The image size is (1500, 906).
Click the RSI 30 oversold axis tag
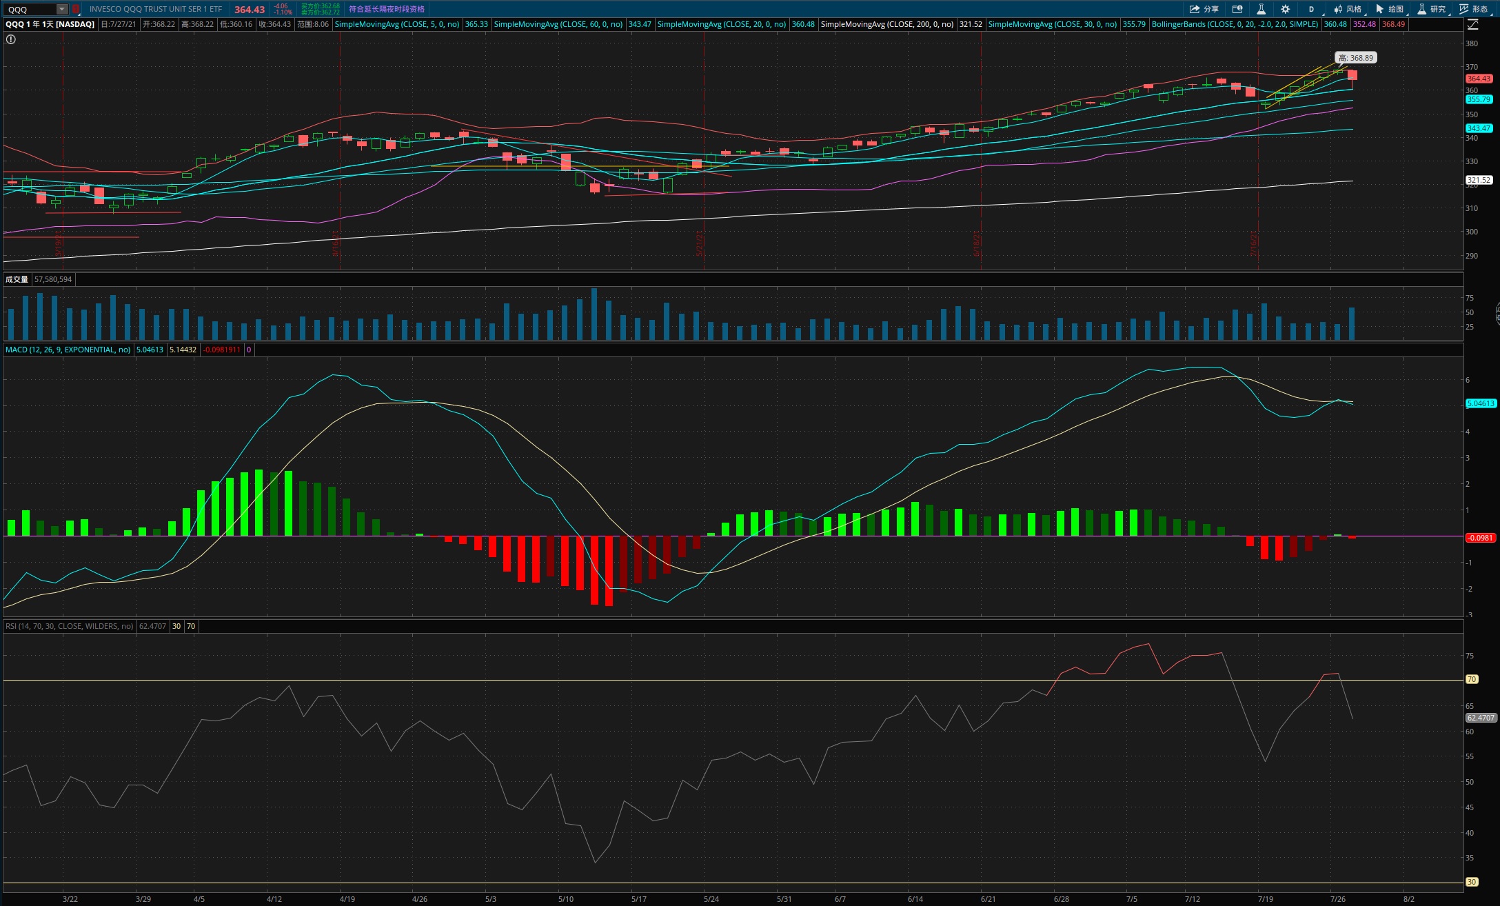click(1471, 882)
